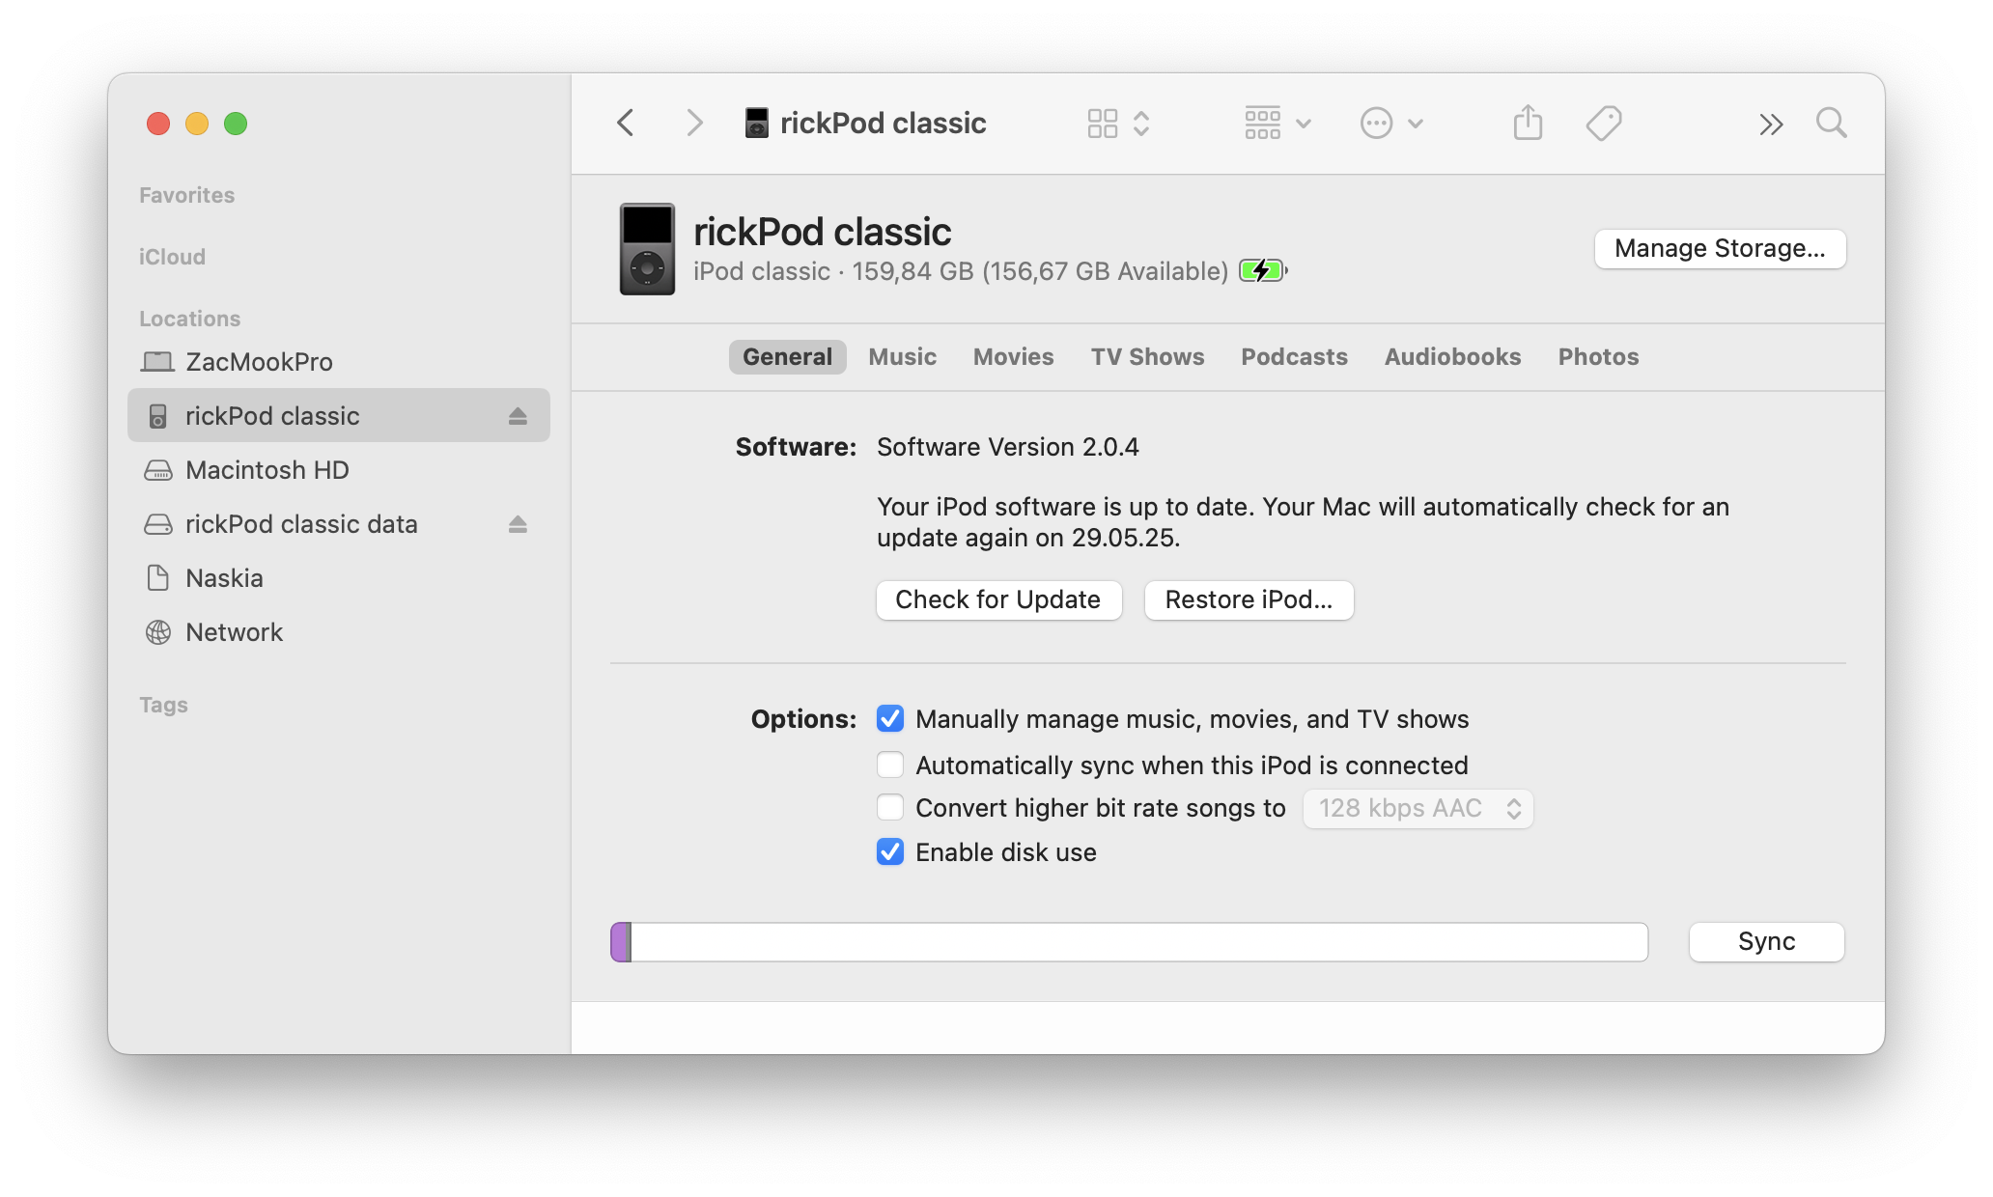Switch to the Music tab
This screenshot has width=1993, height=1197.
click(902, 356)
